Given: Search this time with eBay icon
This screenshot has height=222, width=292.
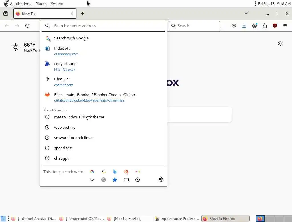Looking at the screenshot, I should point(138,172).
